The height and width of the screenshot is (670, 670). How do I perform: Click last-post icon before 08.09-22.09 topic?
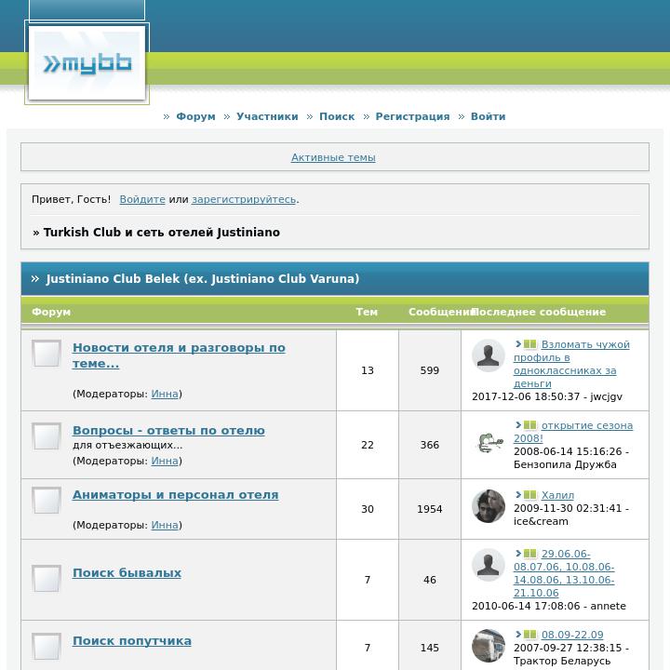[x=526, y=634]
